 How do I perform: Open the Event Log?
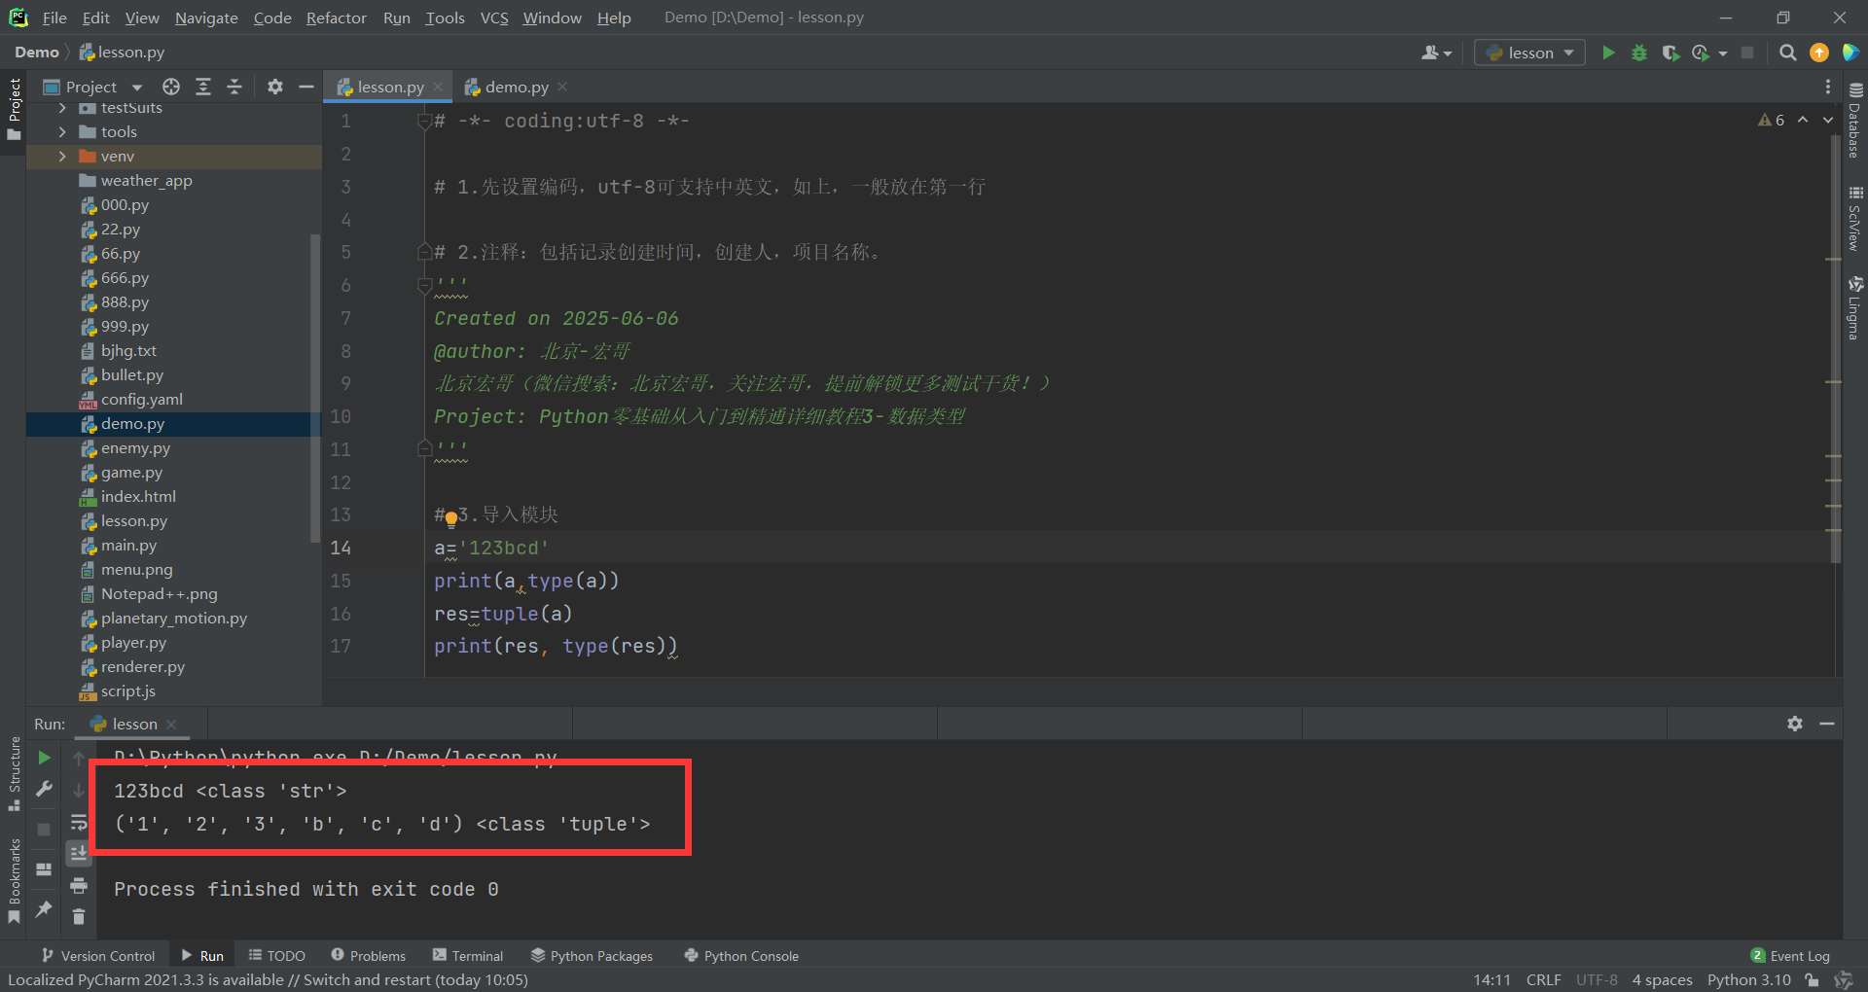click(x=1790, y=956)
